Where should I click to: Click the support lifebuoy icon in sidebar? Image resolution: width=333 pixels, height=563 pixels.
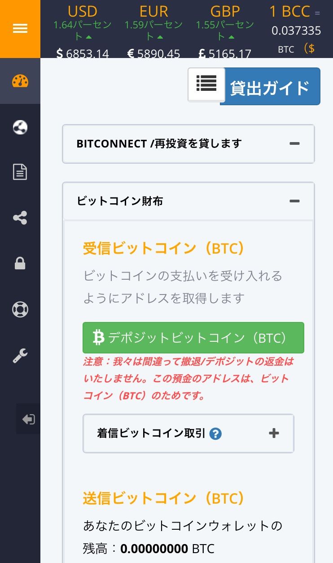[20, 309]
